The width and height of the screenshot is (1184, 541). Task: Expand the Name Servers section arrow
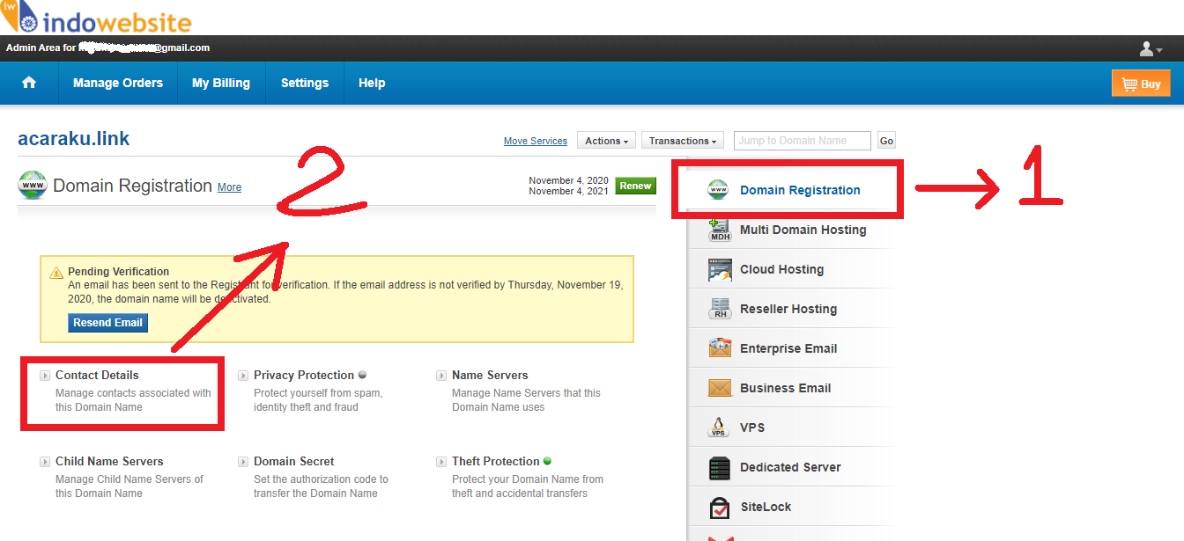click(x=441, y=376)
